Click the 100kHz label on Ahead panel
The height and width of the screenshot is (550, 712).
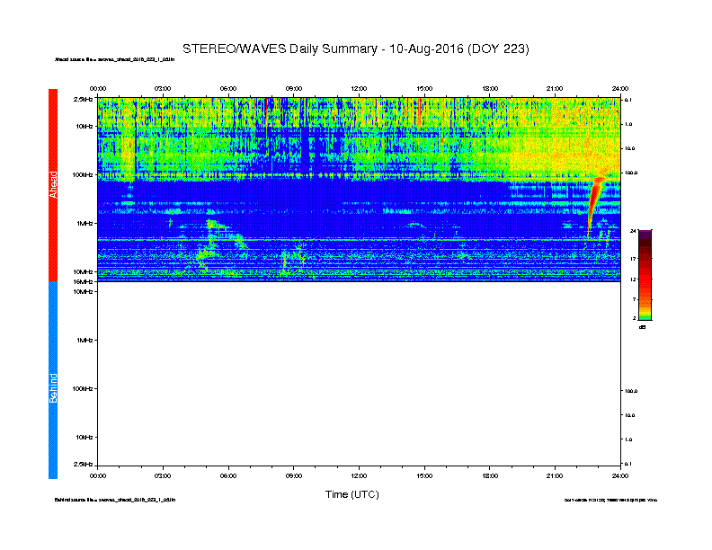pos(82,174)
